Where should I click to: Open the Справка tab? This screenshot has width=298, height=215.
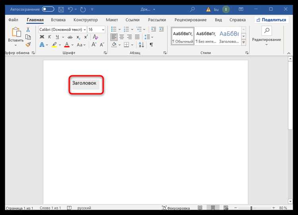click(x=237, y=20)
